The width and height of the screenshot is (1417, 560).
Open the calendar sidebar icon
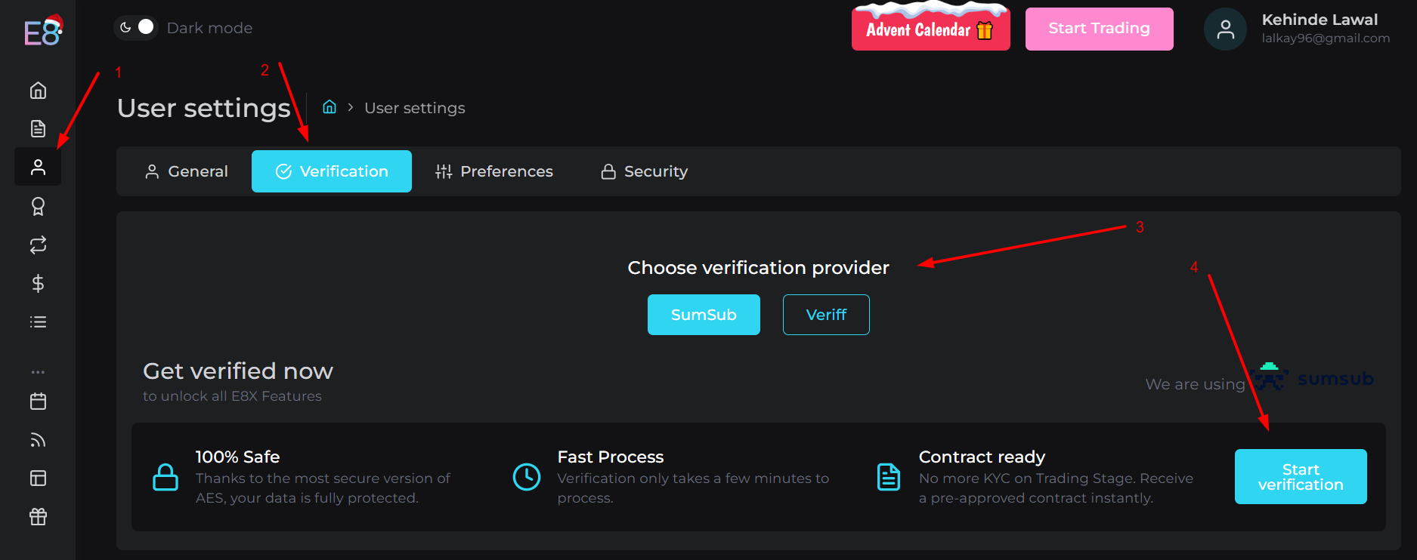[x=38, y=401]
